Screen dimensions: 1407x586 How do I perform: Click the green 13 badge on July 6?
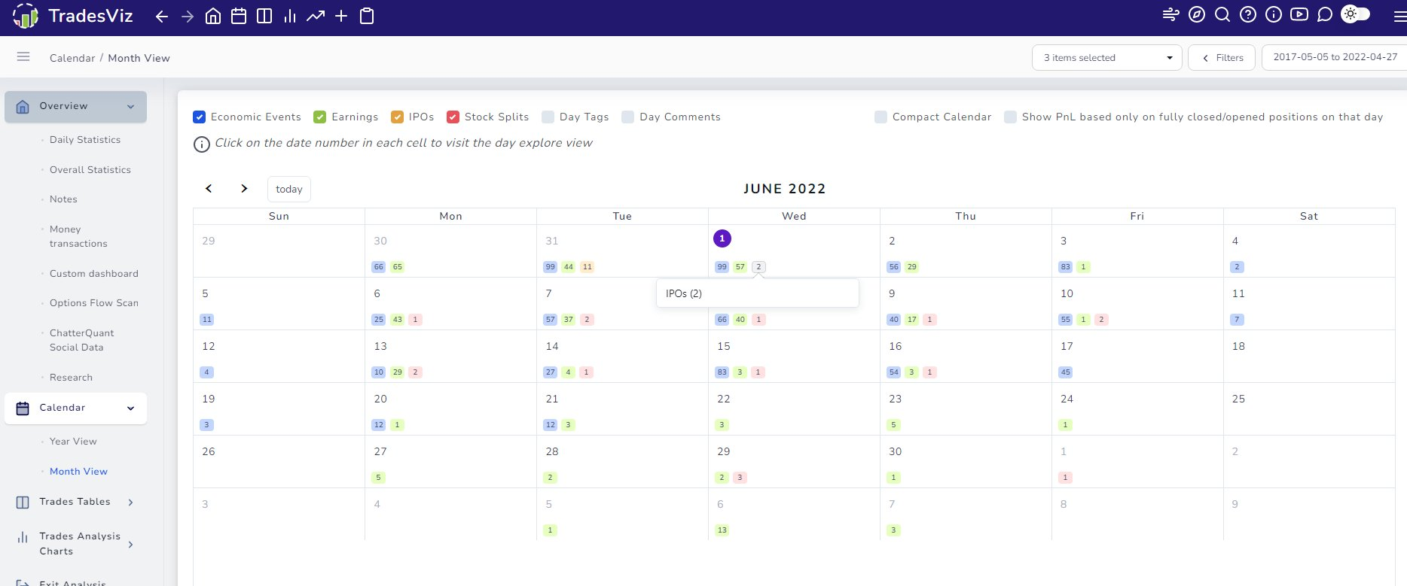coord(722,530)
